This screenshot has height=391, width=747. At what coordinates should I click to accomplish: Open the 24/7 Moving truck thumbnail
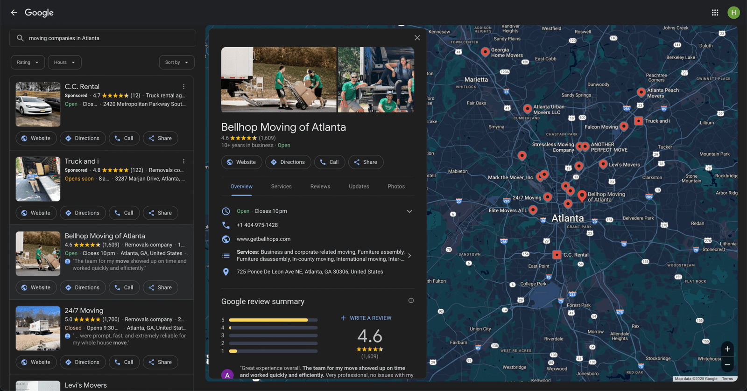38,328
